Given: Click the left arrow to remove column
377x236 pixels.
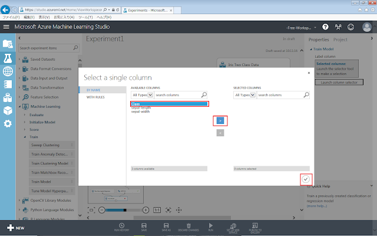Looking at the screenshot, I should pos(220,133).
